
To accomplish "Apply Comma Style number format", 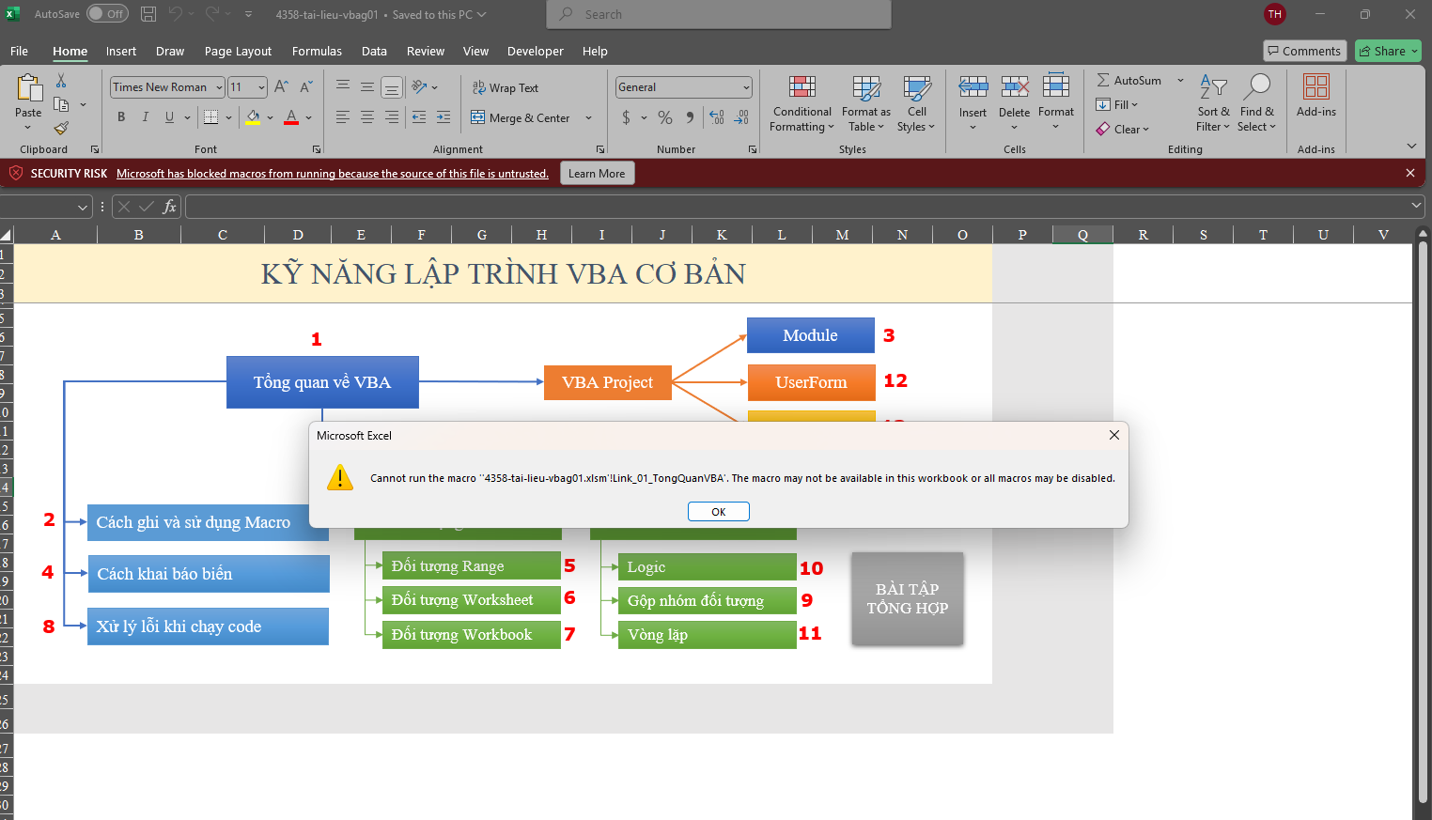I will (x=690, y=117).
